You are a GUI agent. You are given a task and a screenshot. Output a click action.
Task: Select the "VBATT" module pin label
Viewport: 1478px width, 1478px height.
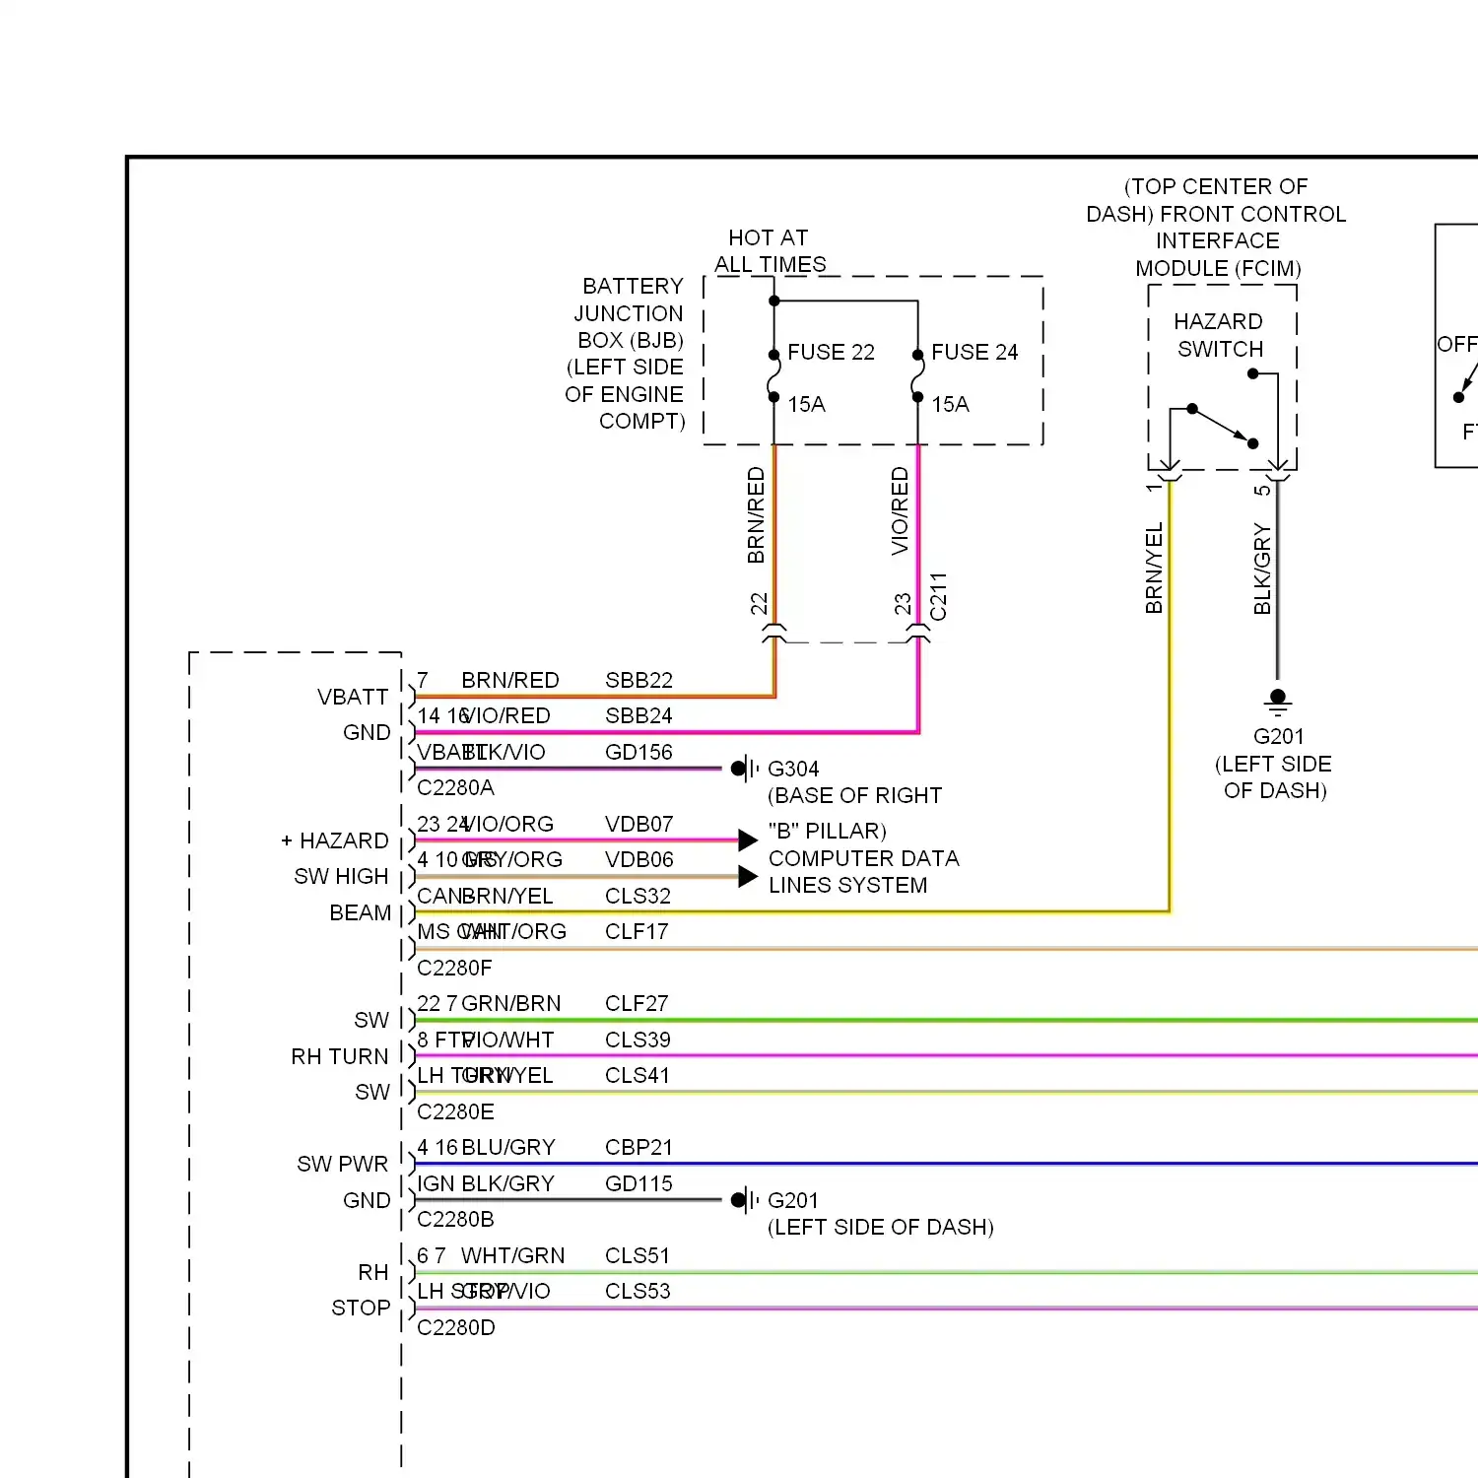(353, 697)
